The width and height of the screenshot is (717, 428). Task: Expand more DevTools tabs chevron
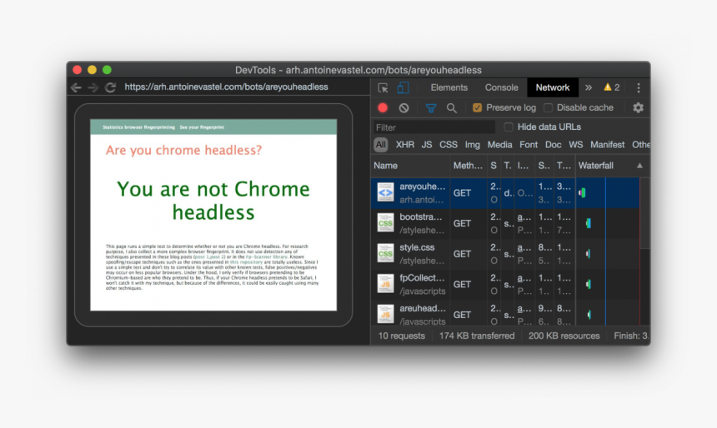point(588,87)
